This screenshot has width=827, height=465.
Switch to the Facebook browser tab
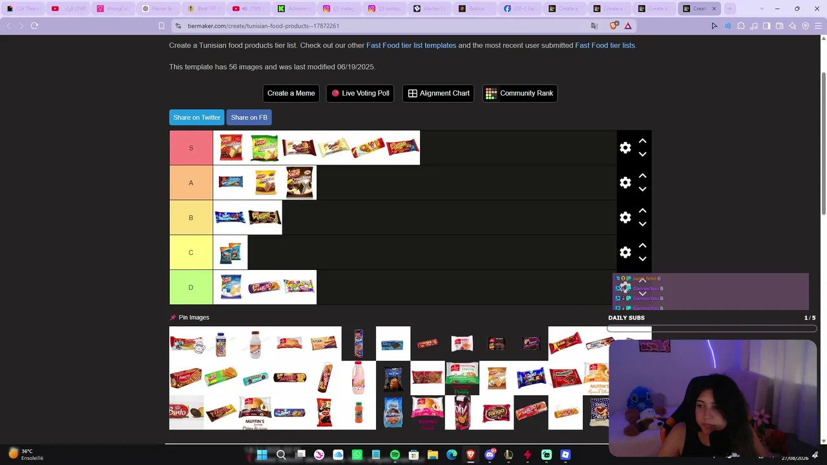click(520, 8)
